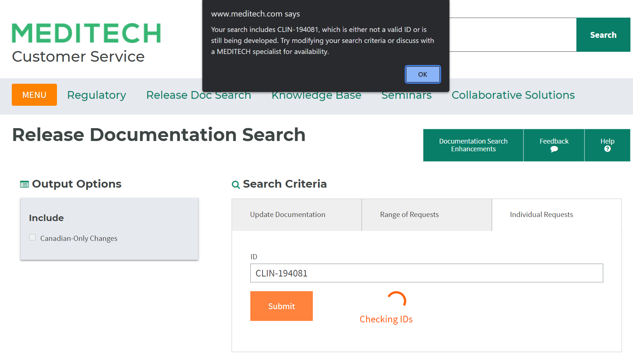
Task: Open Documentation Search Enhancements button
Action: [473, 145]
